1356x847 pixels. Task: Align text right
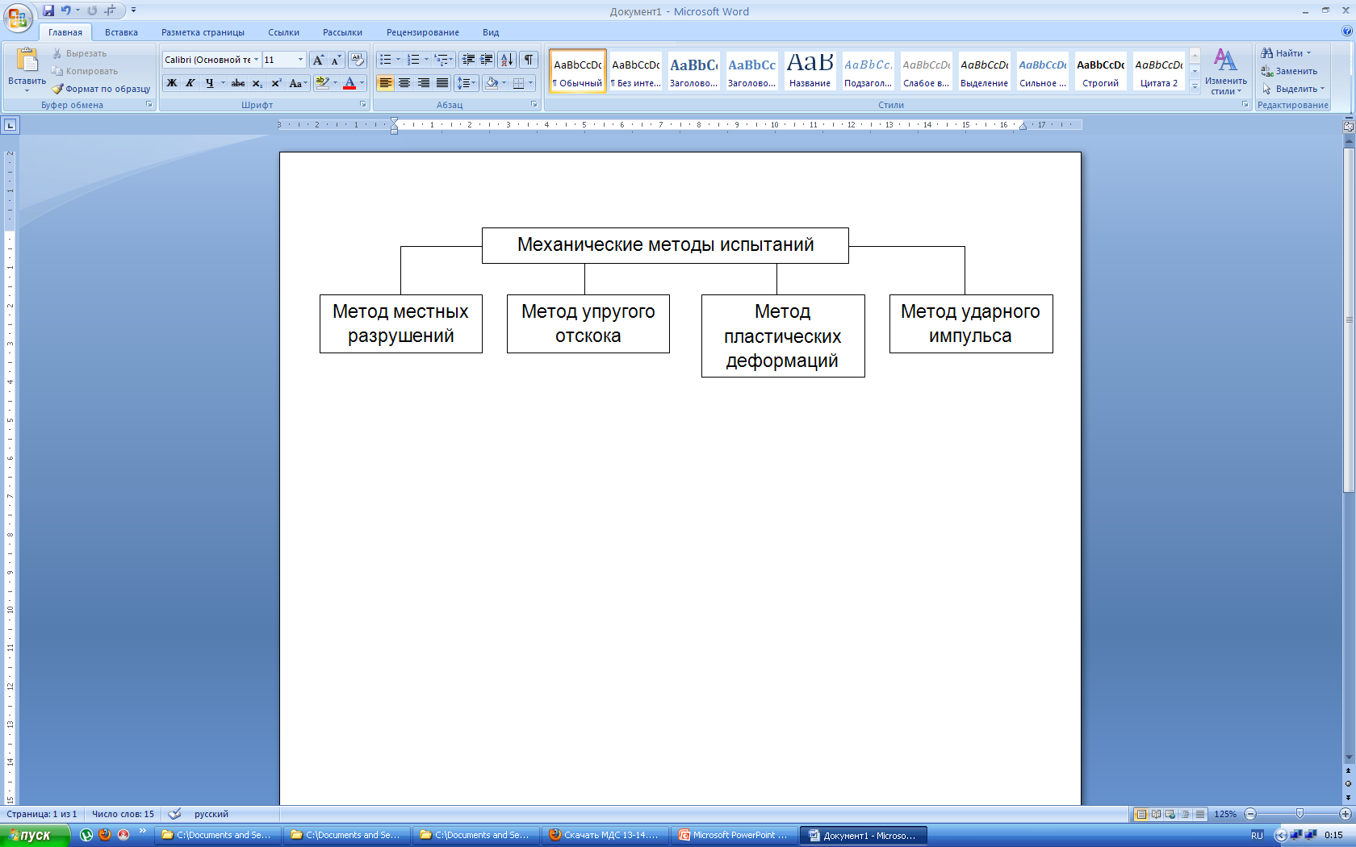click(424, 83)
